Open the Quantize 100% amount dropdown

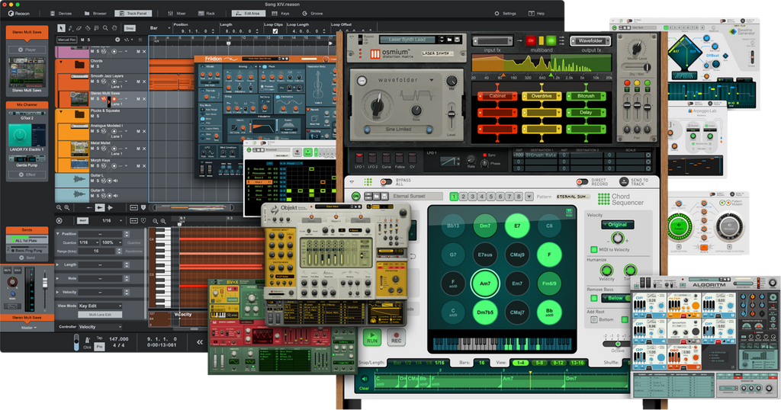(x=111, y=242)
